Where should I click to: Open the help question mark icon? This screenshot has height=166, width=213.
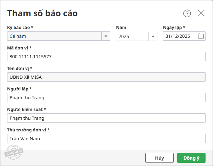(x=187, y=13)
